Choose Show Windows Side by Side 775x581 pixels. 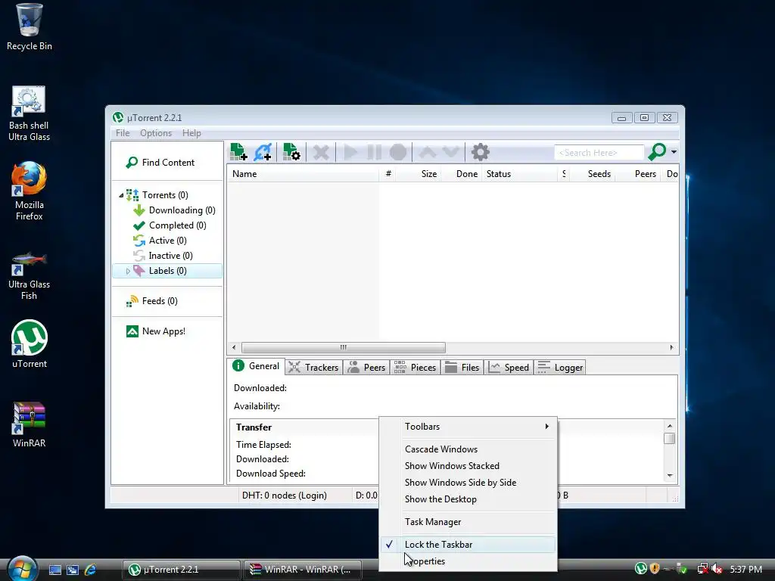[x=468, y=483]
